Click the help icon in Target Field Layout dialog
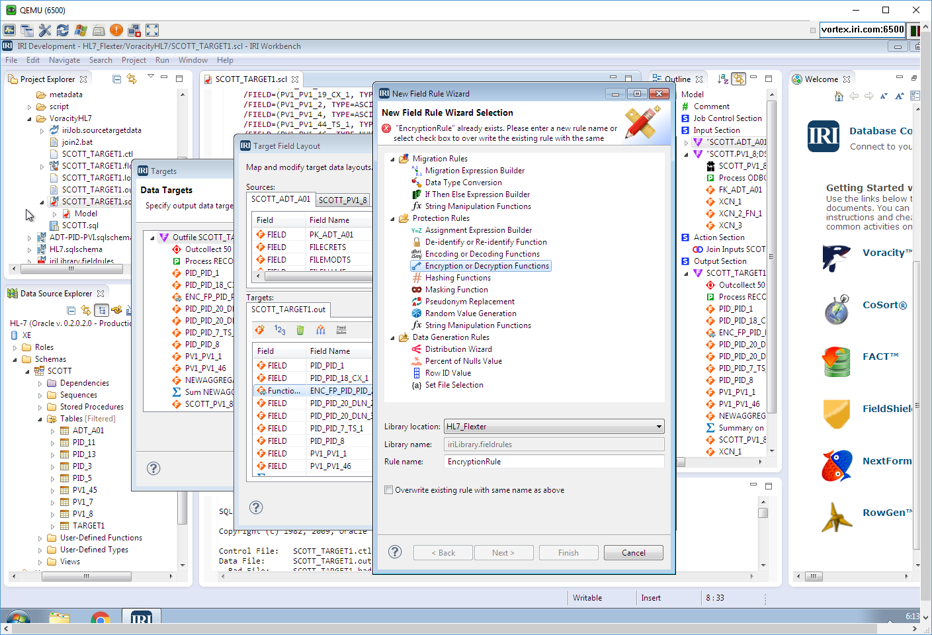 [256, 507]
